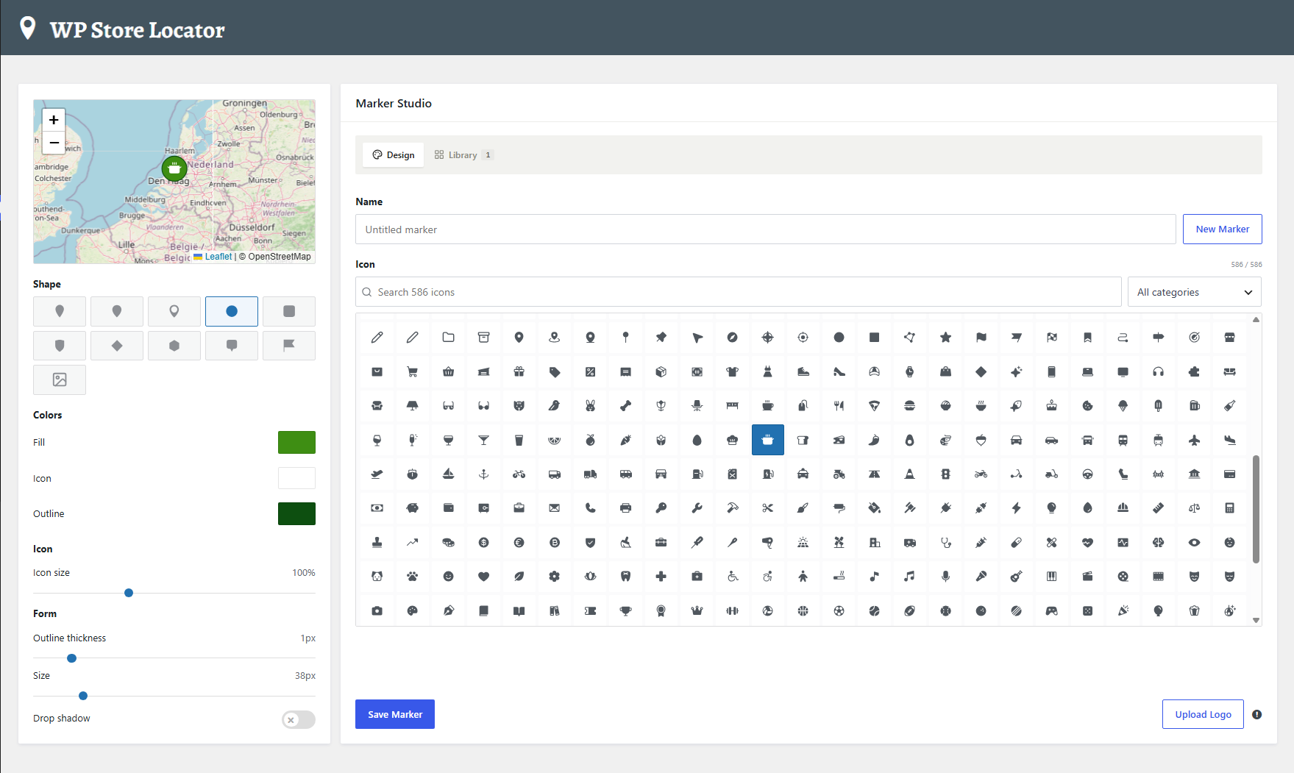Click the Search 586 icons field
The image size is (1294, 773).
[738, 292]
